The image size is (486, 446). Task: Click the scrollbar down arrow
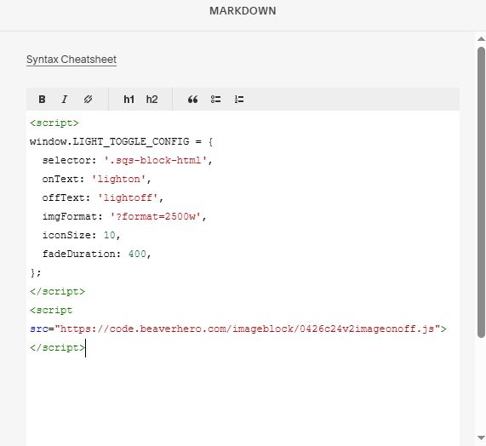point(481,437)
